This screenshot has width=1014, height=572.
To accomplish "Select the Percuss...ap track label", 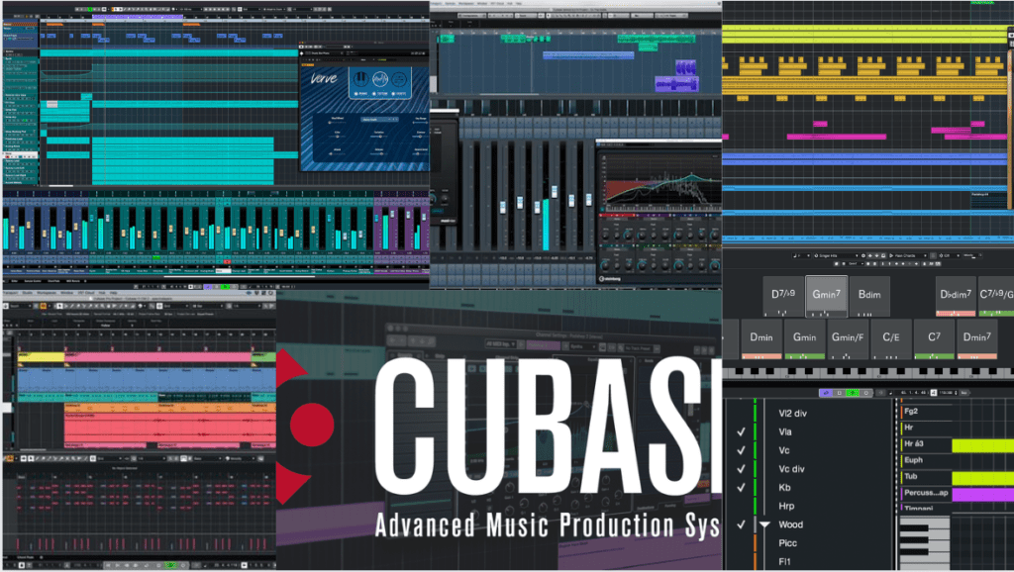I will 926,493.
